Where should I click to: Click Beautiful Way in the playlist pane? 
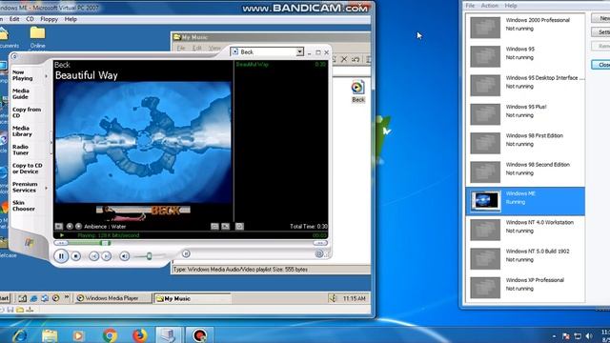tap(252, 64)
